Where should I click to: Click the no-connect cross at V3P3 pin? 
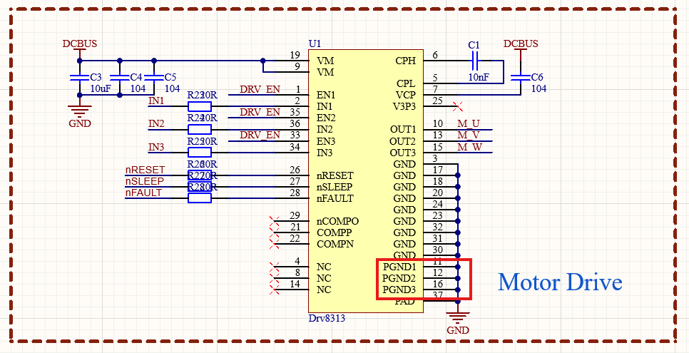(x=458, y=106)
